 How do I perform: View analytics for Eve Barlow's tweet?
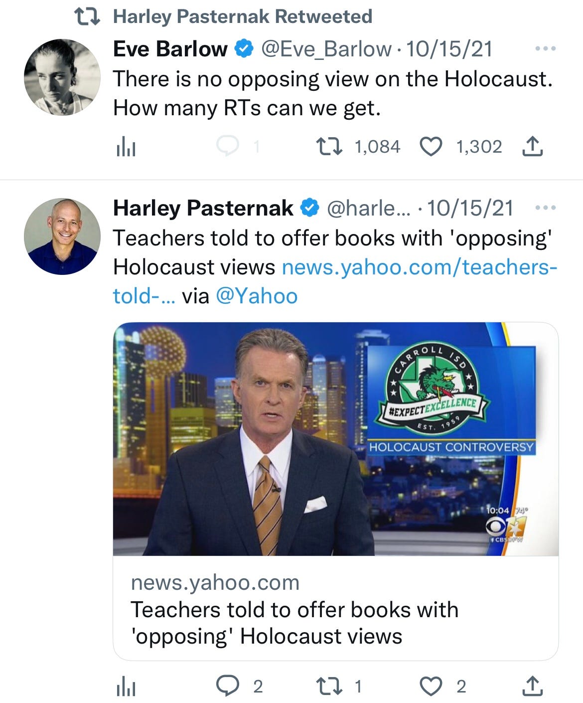(x=126, y=147)
